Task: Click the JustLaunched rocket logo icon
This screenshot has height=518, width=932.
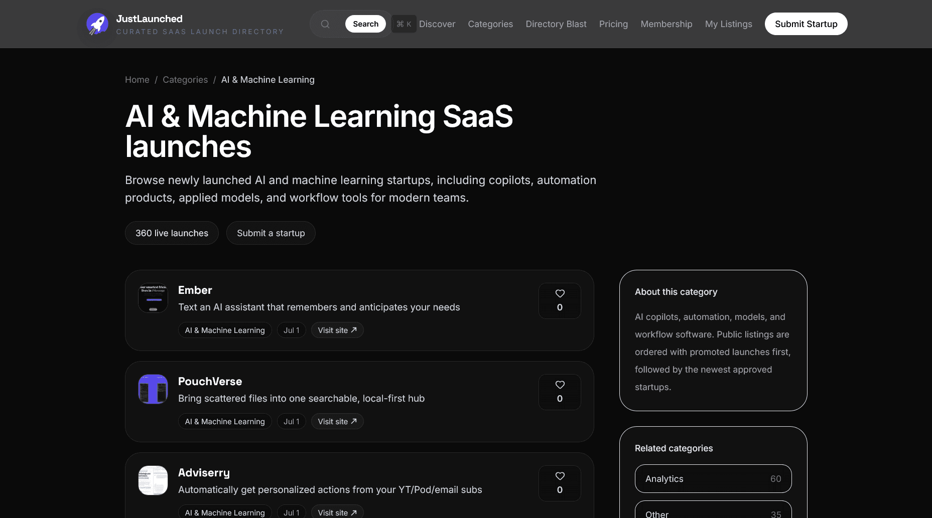Action: point(97,24)
